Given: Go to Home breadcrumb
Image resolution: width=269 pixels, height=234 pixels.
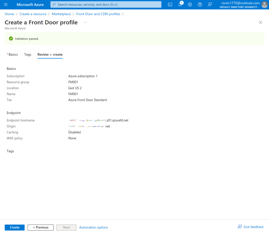Looking at the screenshot, I should click(9, 14).
